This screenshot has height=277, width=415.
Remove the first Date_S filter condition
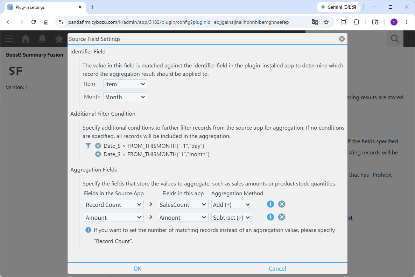98,146
